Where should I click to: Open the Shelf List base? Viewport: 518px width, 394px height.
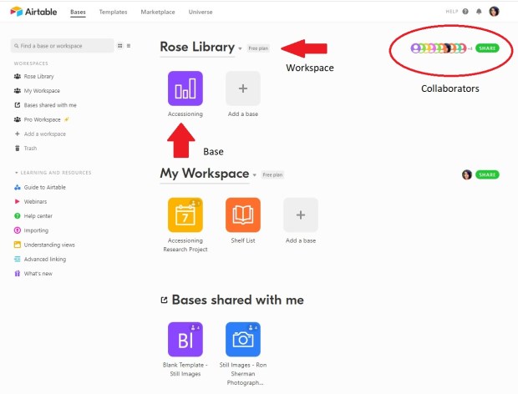click(x=242, y=215)
